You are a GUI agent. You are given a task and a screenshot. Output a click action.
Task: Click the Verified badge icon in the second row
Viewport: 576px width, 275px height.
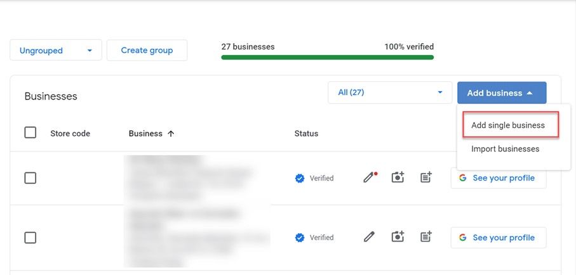300,238
